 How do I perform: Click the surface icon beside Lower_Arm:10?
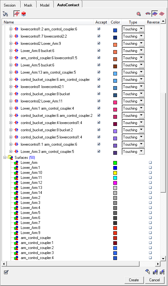[16, 173]
